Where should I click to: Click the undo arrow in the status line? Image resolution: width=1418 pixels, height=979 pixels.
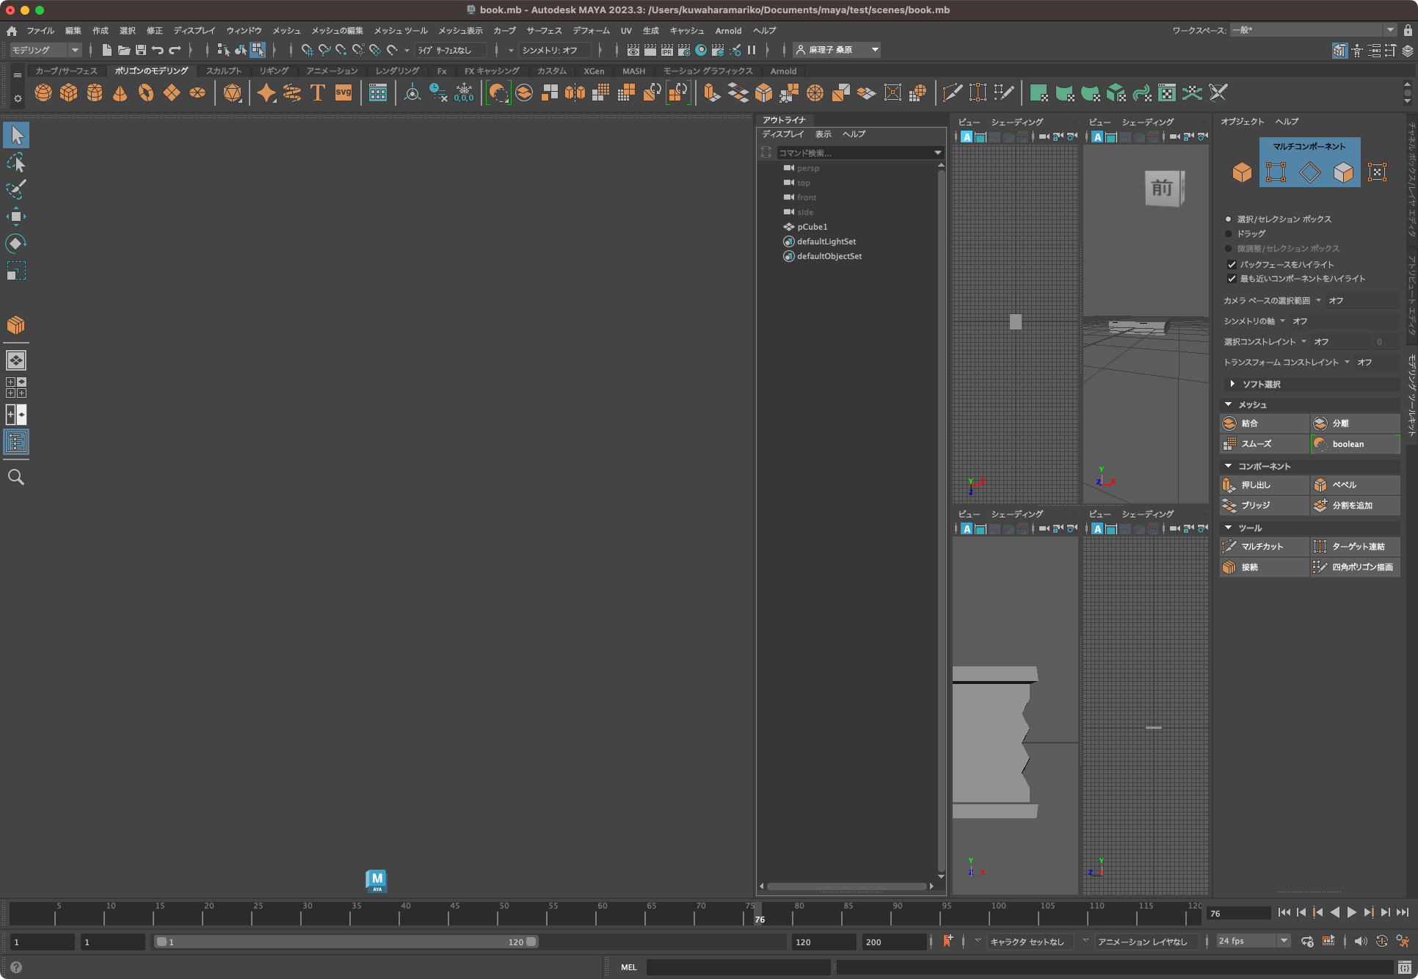(x=158, y=50)
